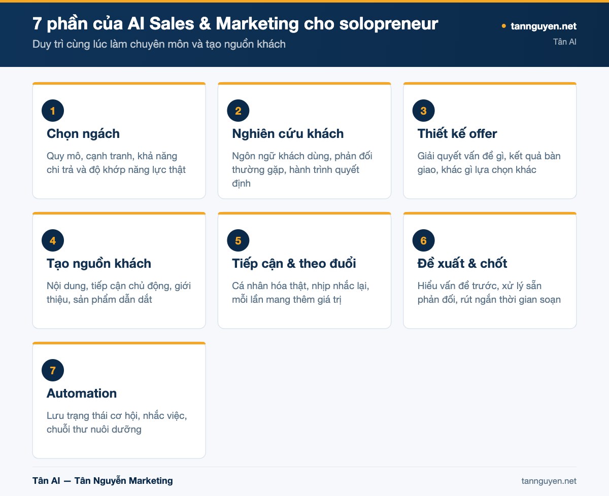Click the number 5 badge

click(238, 241)
